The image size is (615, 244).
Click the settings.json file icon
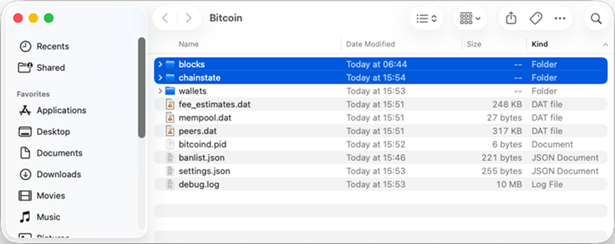[x=170, y=171]
